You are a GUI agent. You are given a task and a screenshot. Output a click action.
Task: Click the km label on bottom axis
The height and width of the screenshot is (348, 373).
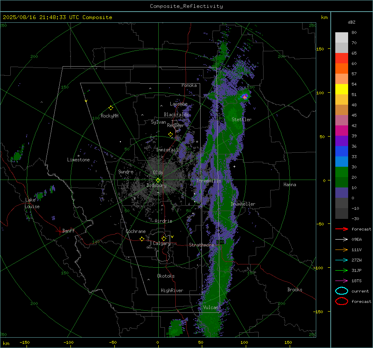6,343
